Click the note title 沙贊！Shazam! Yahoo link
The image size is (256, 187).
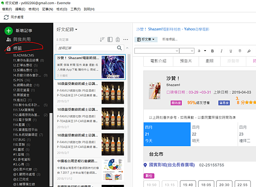173,29
